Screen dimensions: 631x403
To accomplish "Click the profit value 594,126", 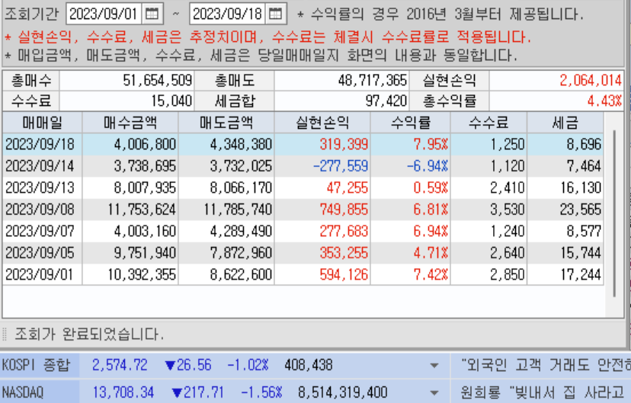I will [344, 275].
